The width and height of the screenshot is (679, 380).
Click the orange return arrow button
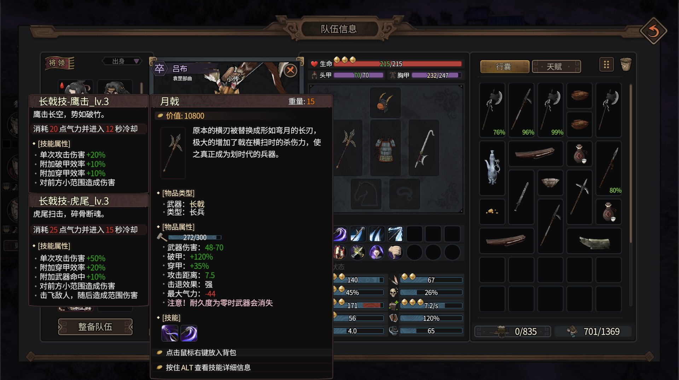(653, 31)
